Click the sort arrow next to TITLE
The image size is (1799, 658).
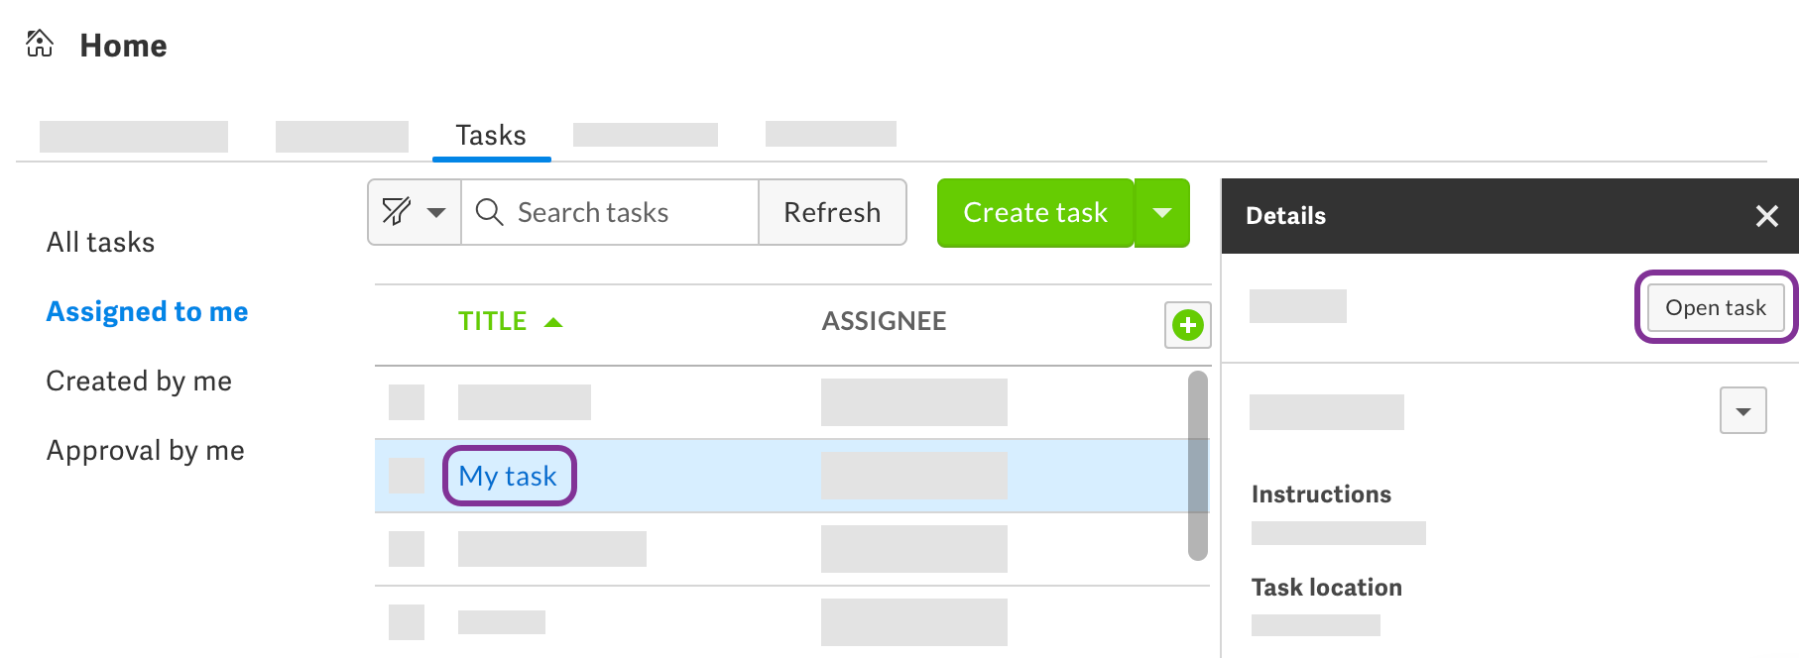pyautogui.click(x=553, y=321)
